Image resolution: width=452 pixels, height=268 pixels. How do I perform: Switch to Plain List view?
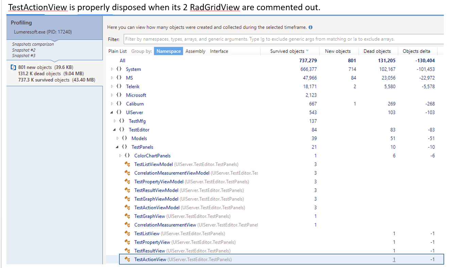(117, 51)
